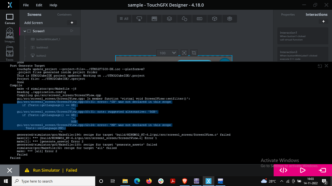Switch to the Screens tab
The width and height of the screenshot is (332, 186).
click(x=34, y=14)
